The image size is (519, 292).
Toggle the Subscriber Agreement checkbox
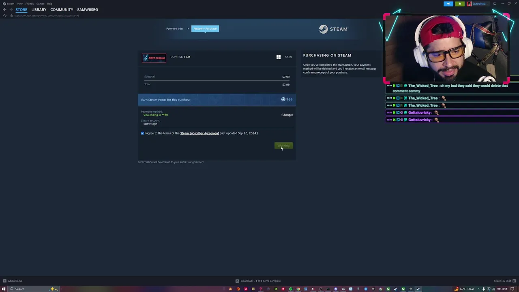coord(142,133)
